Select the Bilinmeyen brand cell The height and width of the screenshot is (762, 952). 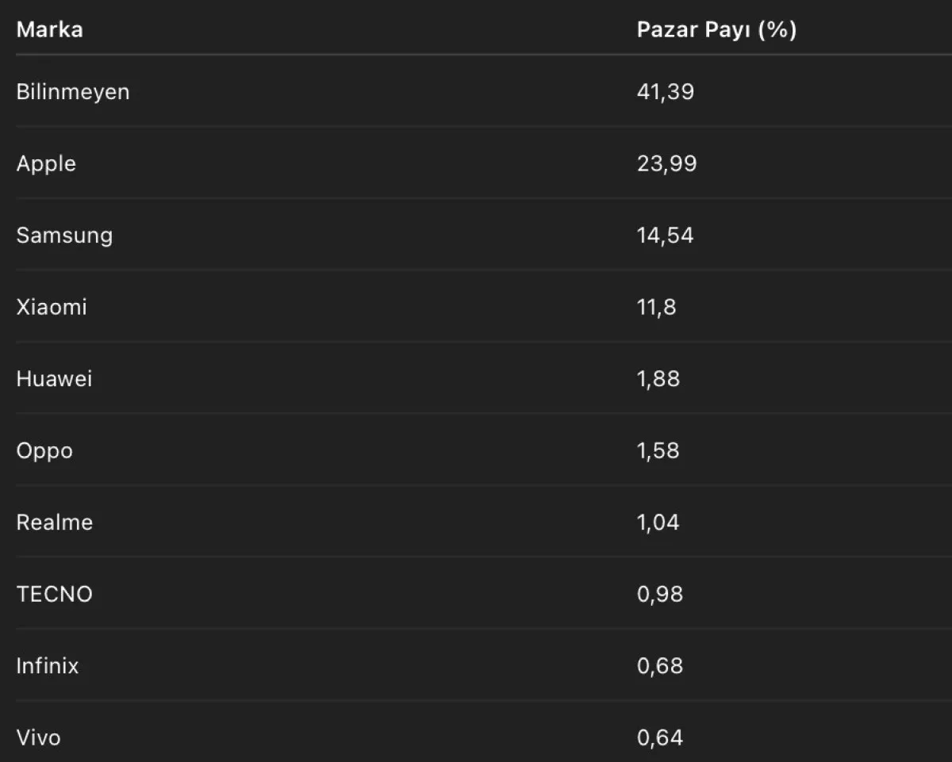point(73,92)
